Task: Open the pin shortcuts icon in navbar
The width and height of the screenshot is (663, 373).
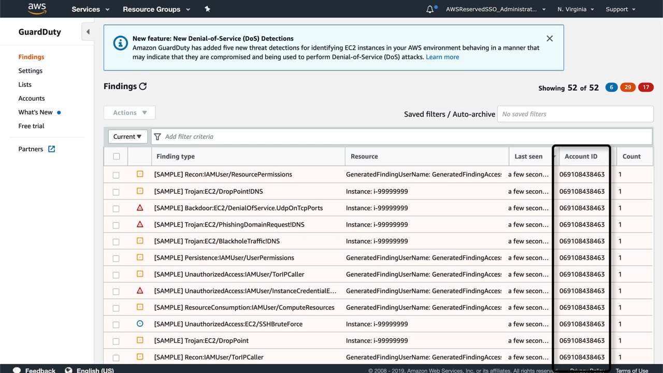Action: click(x=207, y=9)
